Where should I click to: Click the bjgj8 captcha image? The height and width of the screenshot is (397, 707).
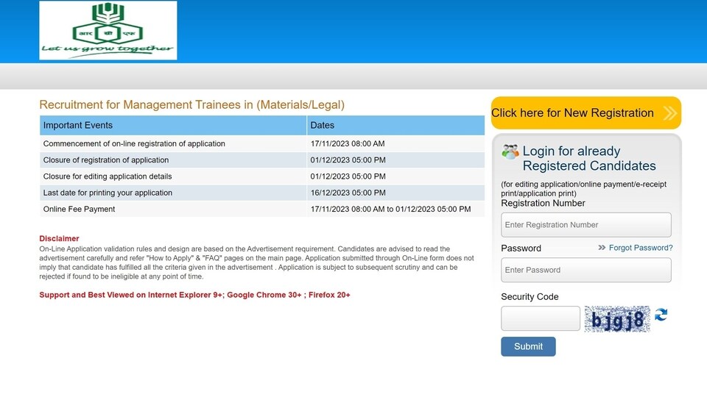pos(617,319)
